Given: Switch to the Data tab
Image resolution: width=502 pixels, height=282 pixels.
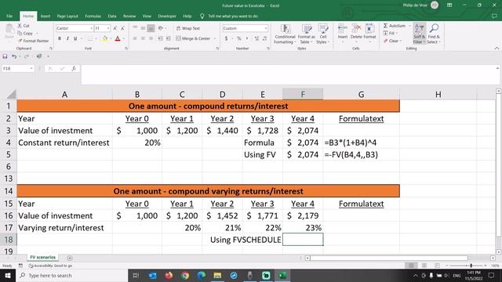Looking at the screenshot, I should point(111,16).
